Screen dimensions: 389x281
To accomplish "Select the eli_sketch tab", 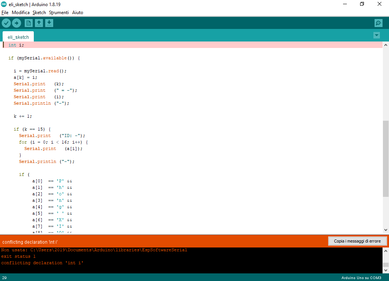I will 18,37.
